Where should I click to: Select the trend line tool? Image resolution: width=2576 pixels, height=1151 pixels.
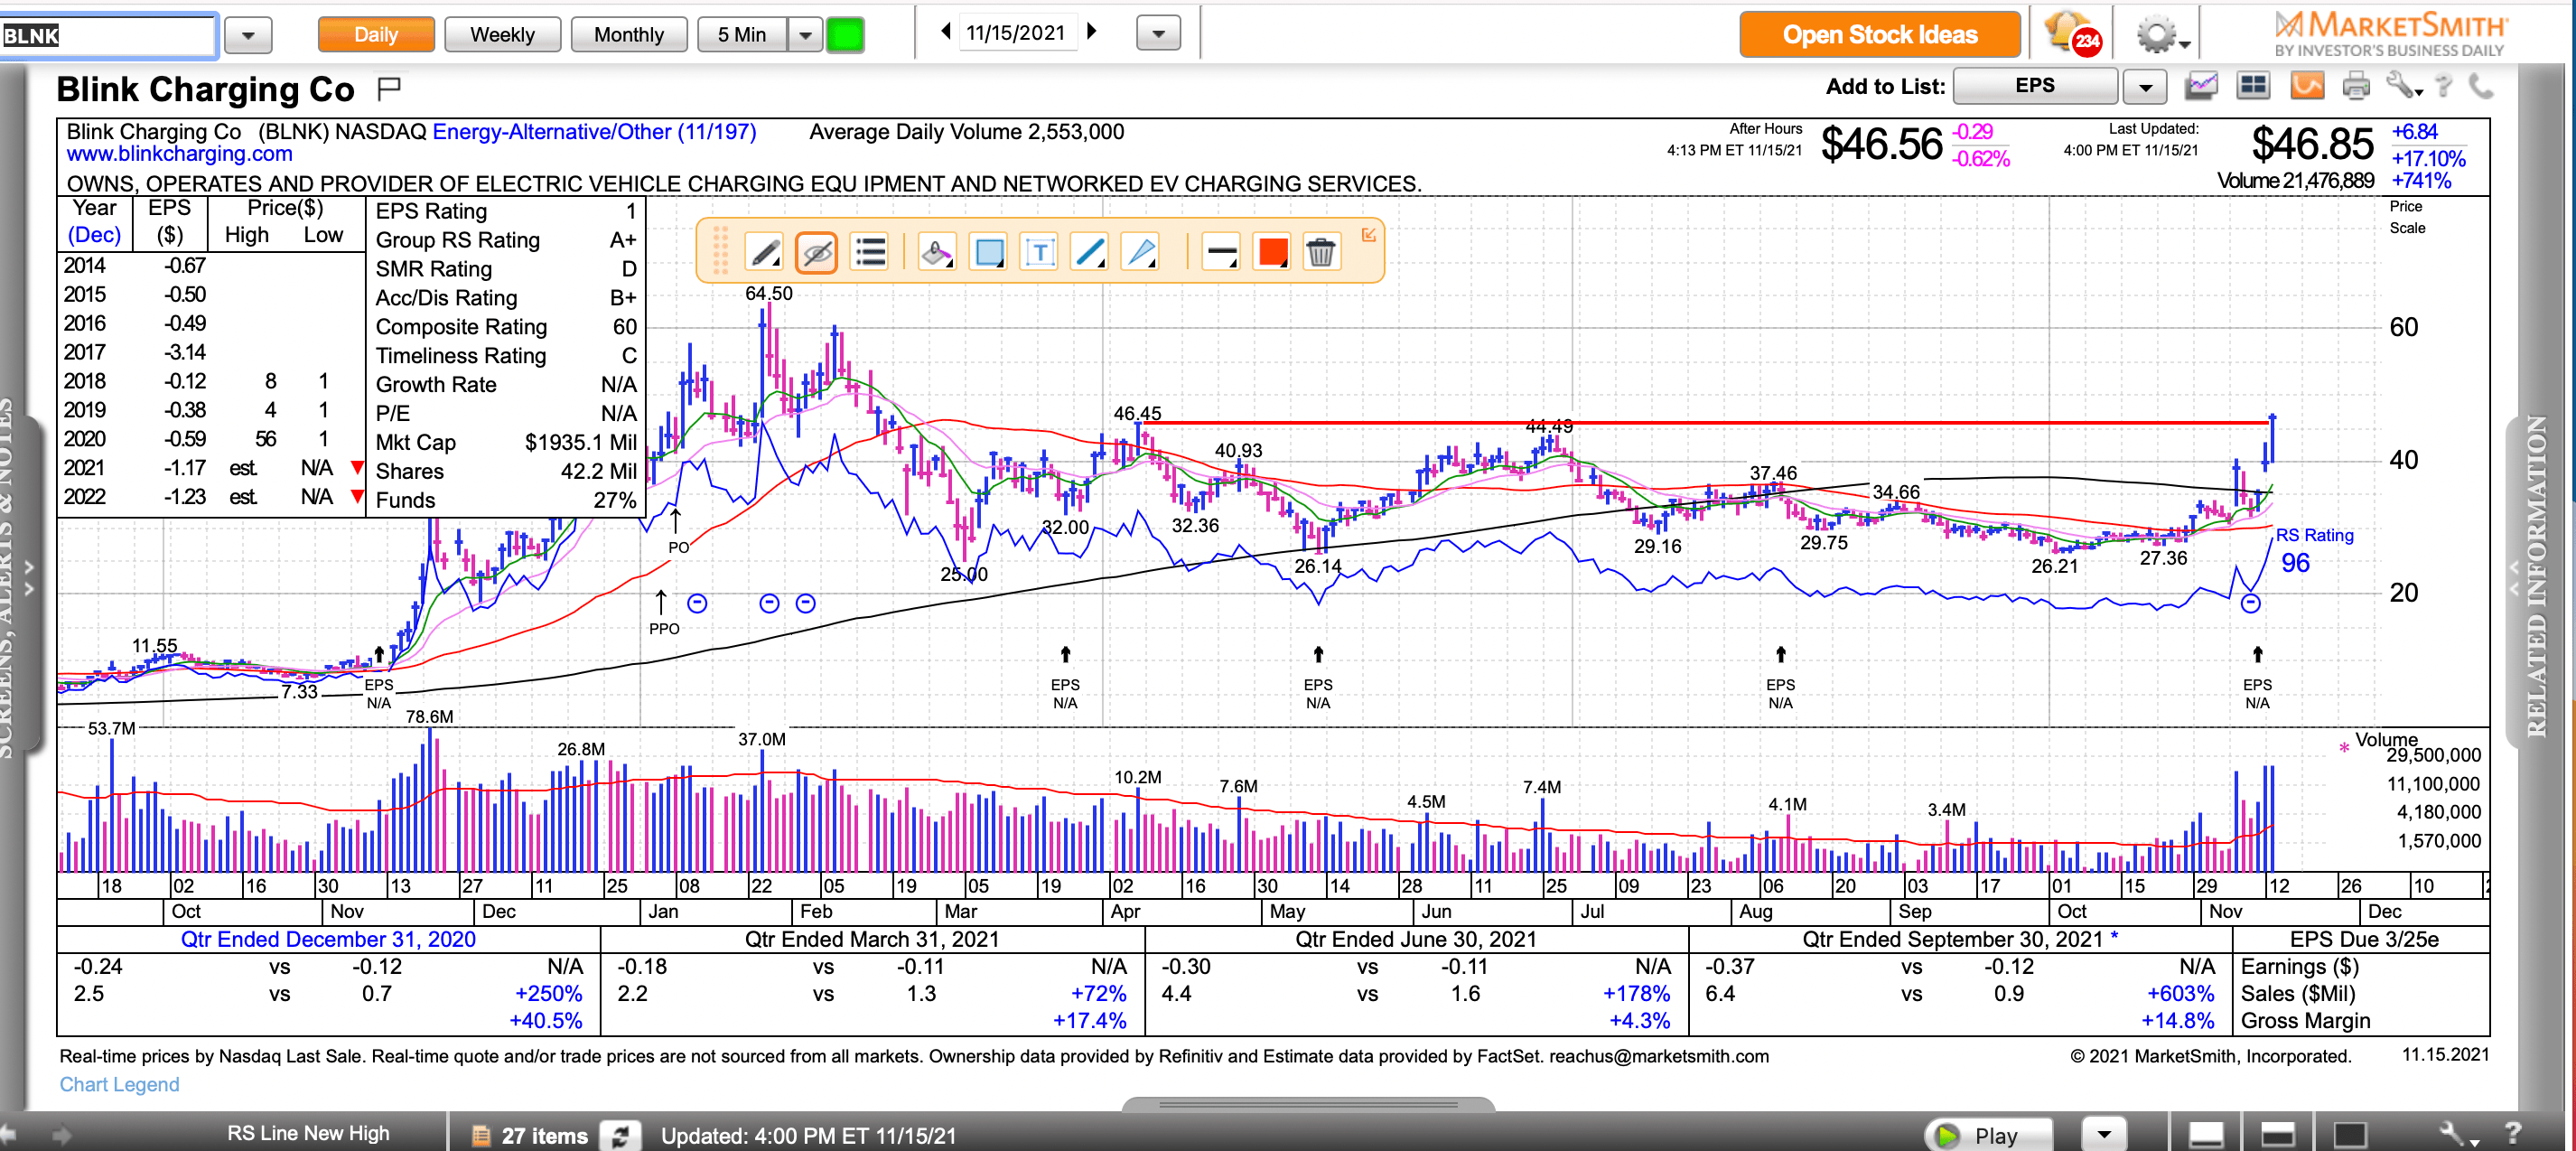tap(1090, 252)
